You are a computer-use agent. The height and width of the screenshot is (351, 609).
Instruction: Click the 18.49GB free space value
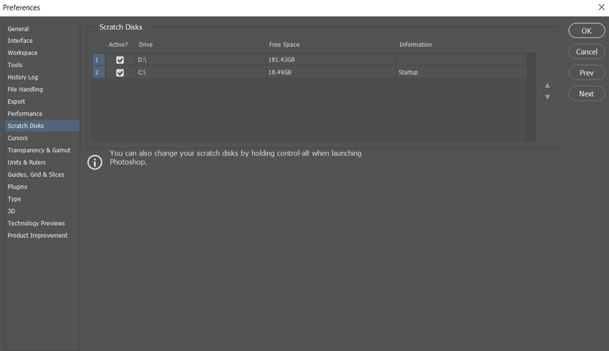click(x=279, y=72)
